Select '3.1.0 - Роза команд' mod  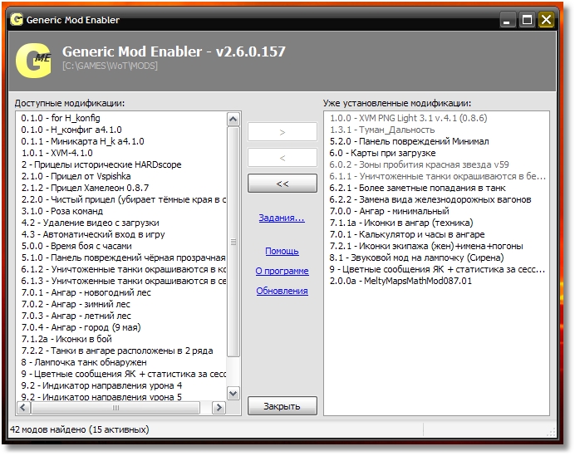pos(62,211)
